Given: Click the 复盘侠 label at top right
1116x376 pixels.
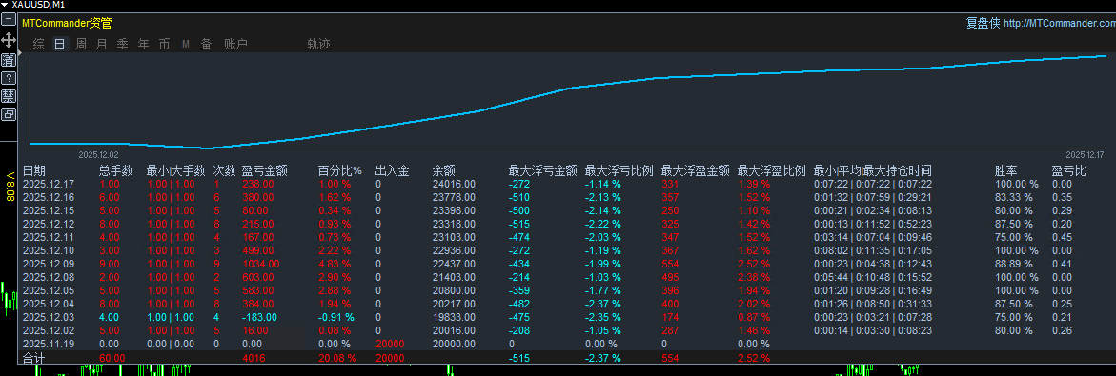Looking at the screenshot, I should 983,23.
